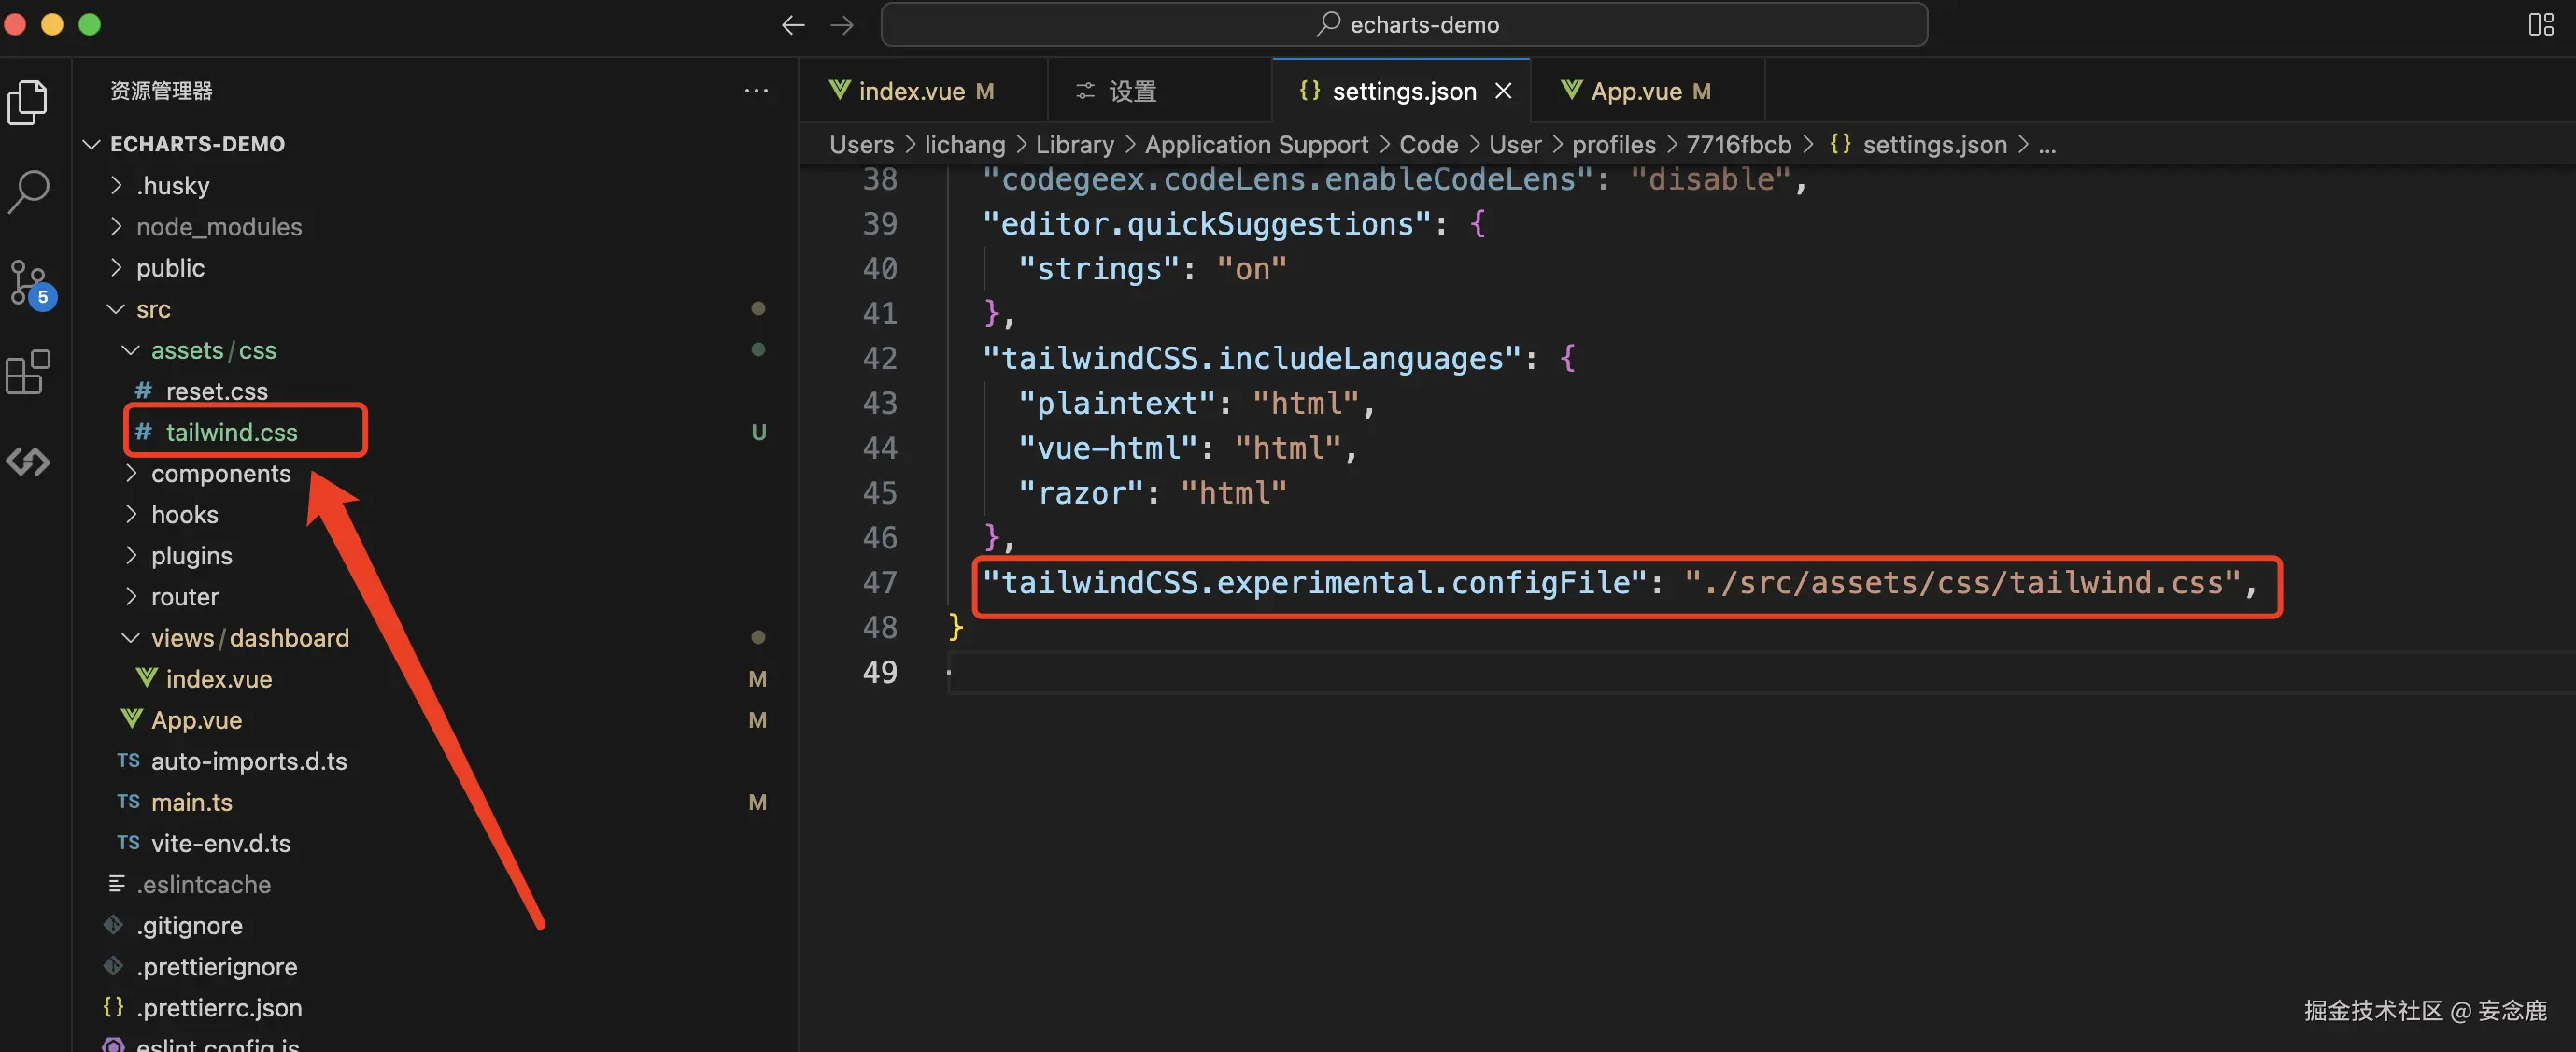Image resolution: width=2576 pixels, height=1052 pixels.
Task: Open the Extensions view icon
Action: (28, 372)
